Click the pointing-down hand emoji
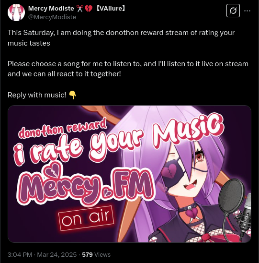The height and width of the screenshot is (263, 259). coord(73,95)
